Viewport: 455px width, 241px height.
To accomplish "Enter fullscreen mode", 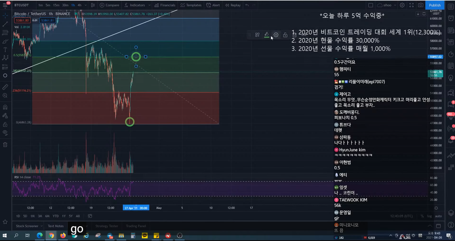I will (x=411, y=5).
